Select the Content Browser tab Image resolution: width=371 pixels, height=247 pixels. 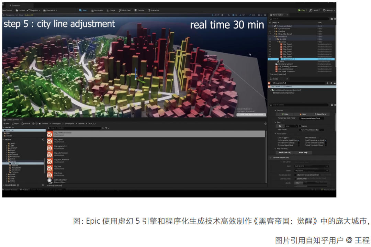pos(13,120)
